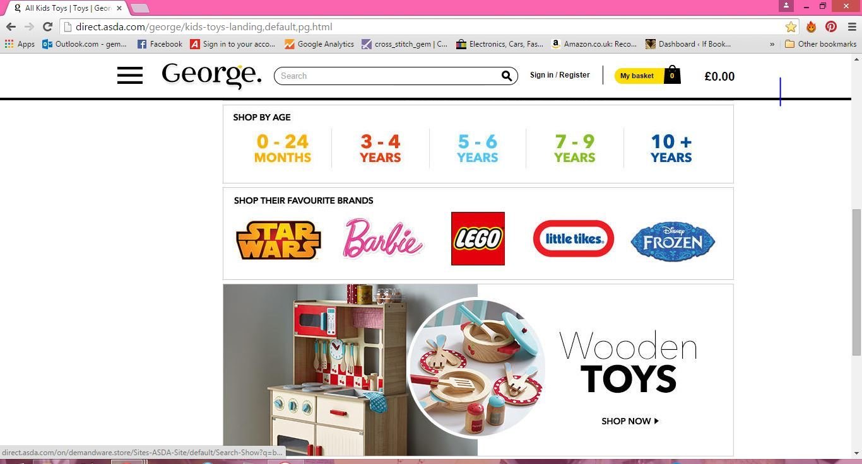Expand the hidden bookmarks chevron

pyautogui.click(x=772, y=44)
